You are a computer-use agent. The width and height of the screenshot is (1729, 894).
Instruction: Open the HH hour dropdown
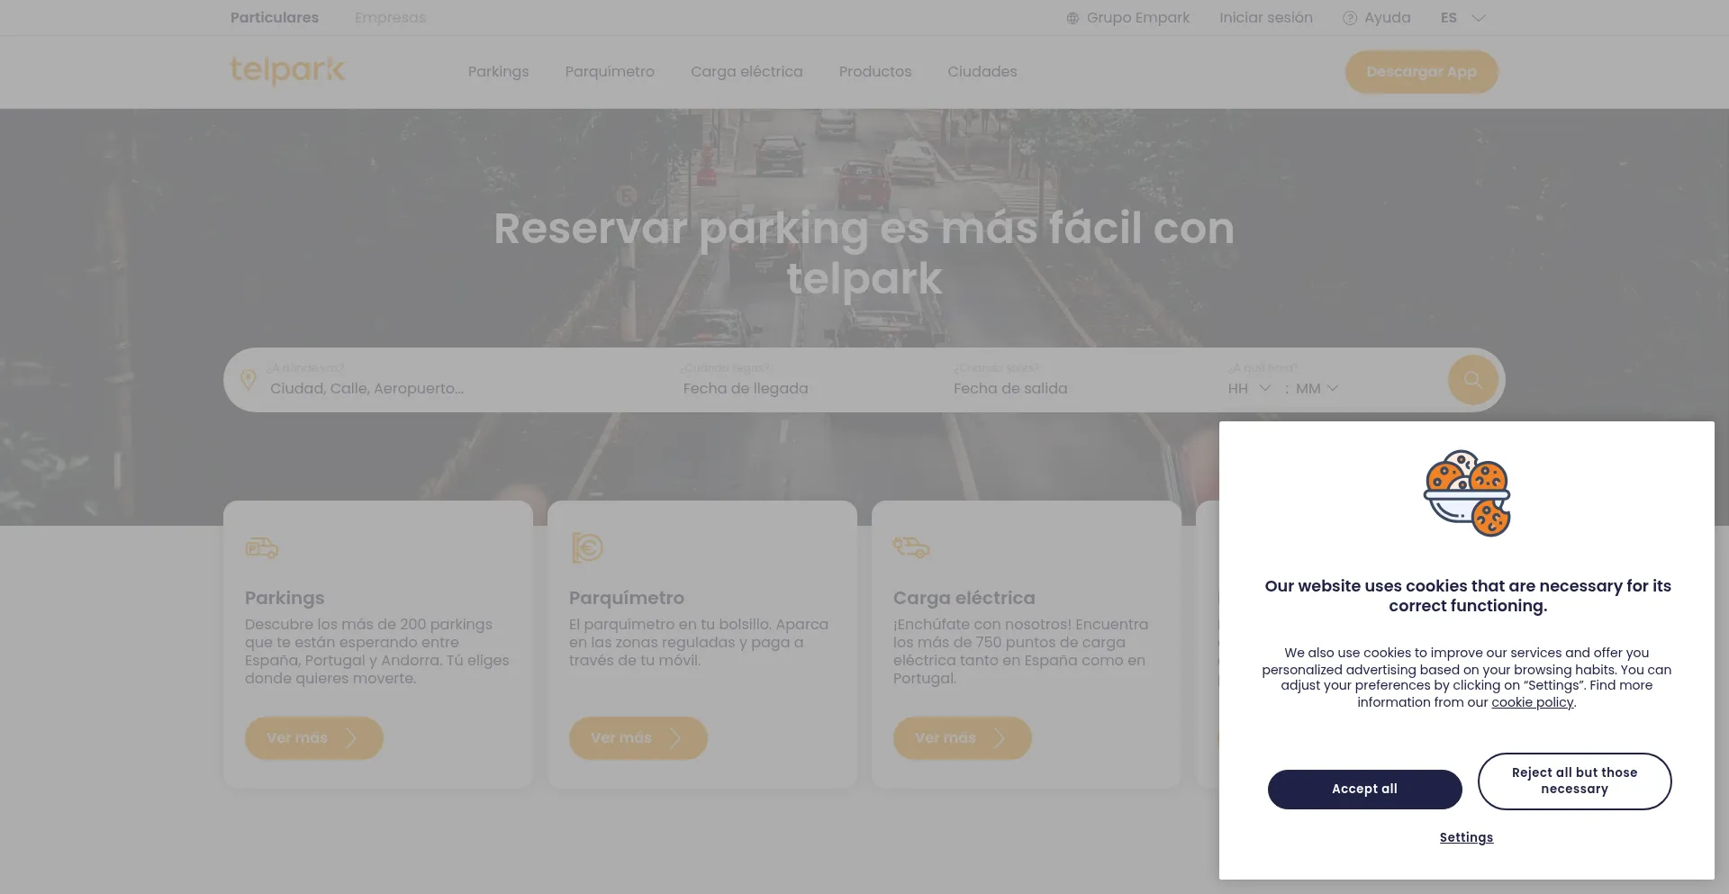pos(1249,389)
